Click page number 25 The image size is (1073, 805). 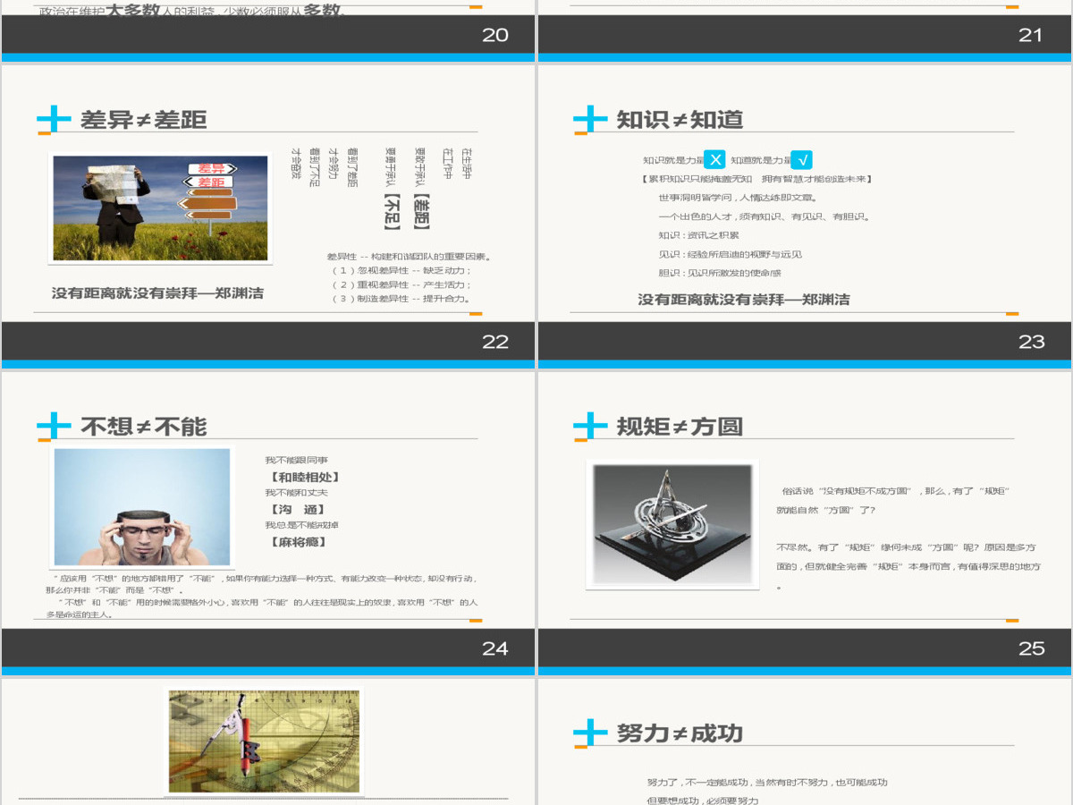click(x=1032, y=648)
